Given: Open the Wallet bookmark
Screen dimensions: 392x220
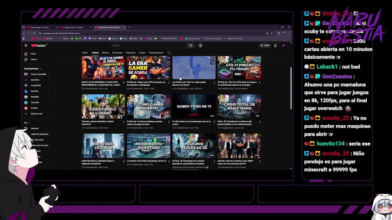Looking at the screenshot, I should (134, 38).
